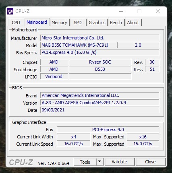Screen dimensions: 172x173
Task: Click the BIOS Version label
Action: click(x=30, y=103)
